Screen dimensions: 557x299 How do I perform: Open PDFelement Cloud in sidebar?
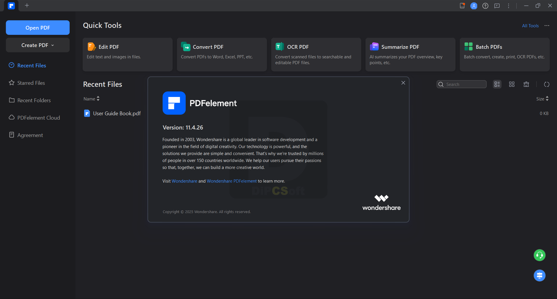(x=39, y=118)
